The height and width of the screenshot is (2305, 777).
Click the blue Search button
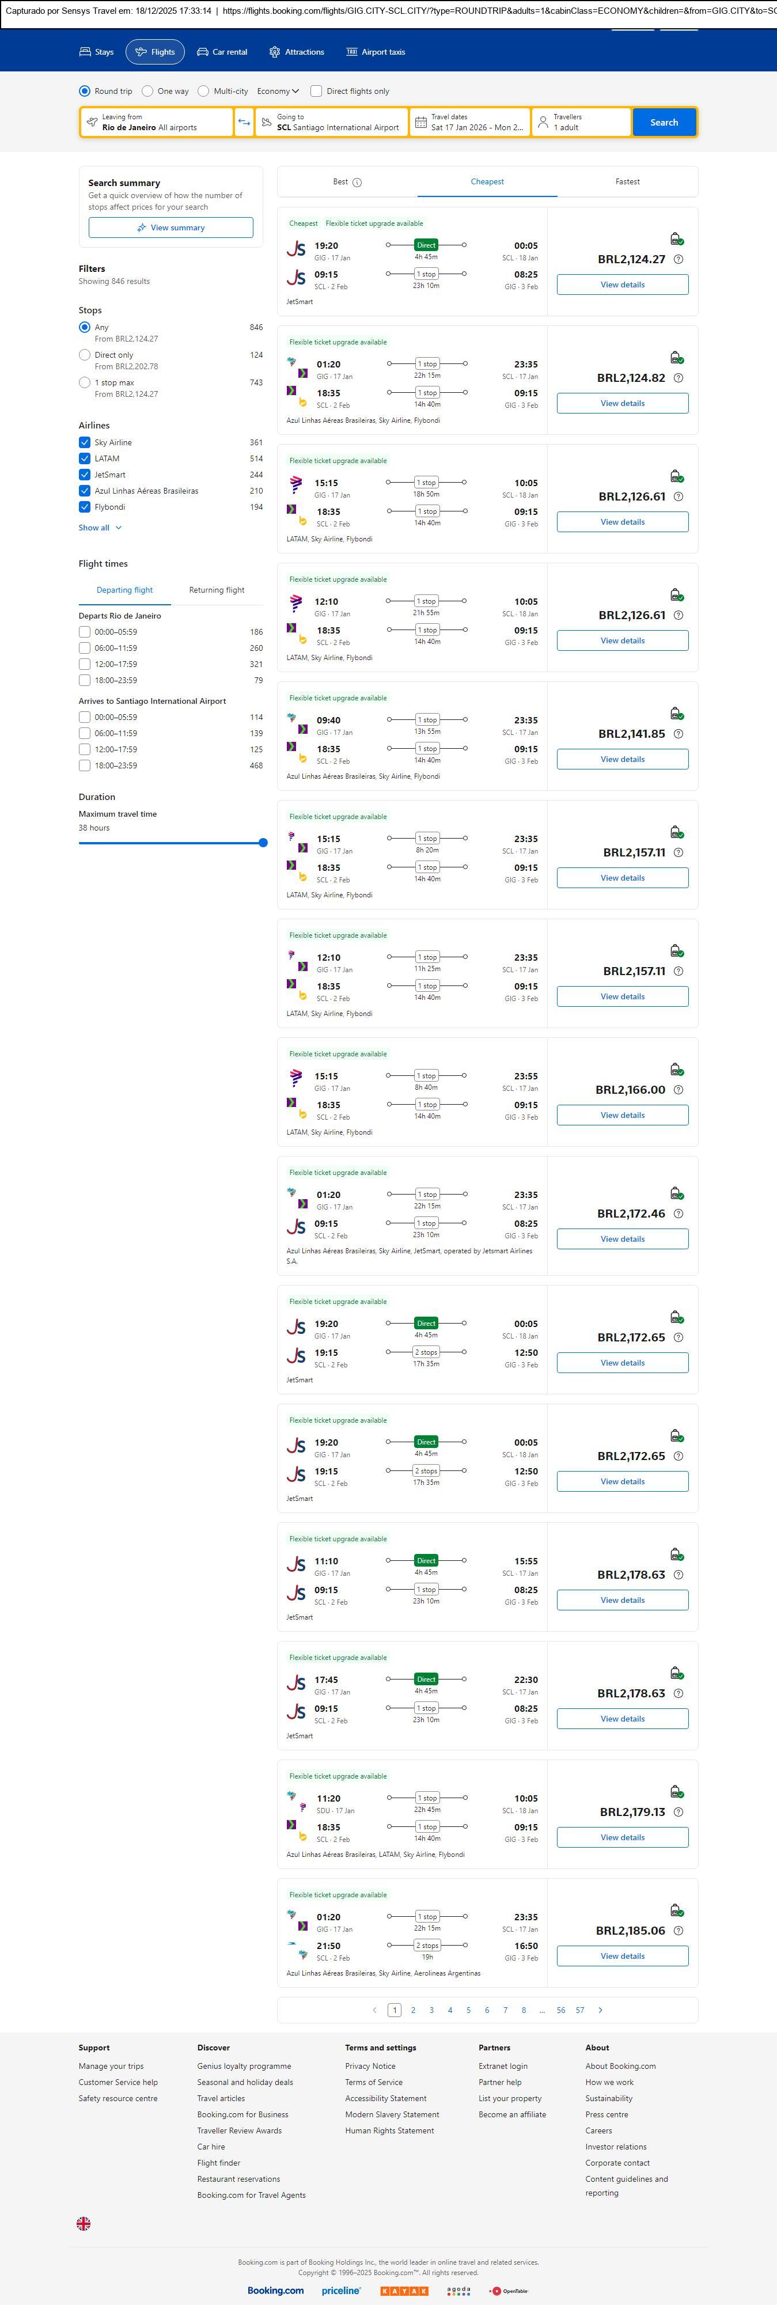coord(664,123)
